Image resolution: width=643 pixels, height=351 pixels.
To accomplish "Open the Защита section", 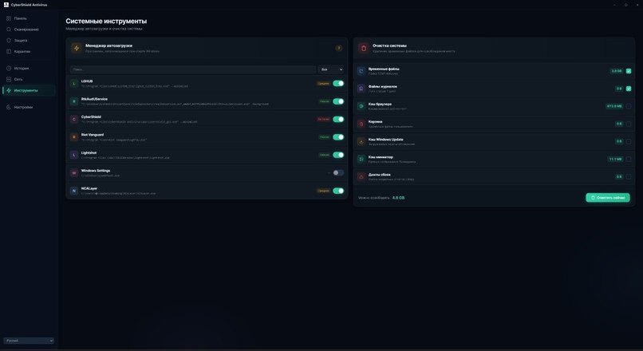I will click(29, 41).
